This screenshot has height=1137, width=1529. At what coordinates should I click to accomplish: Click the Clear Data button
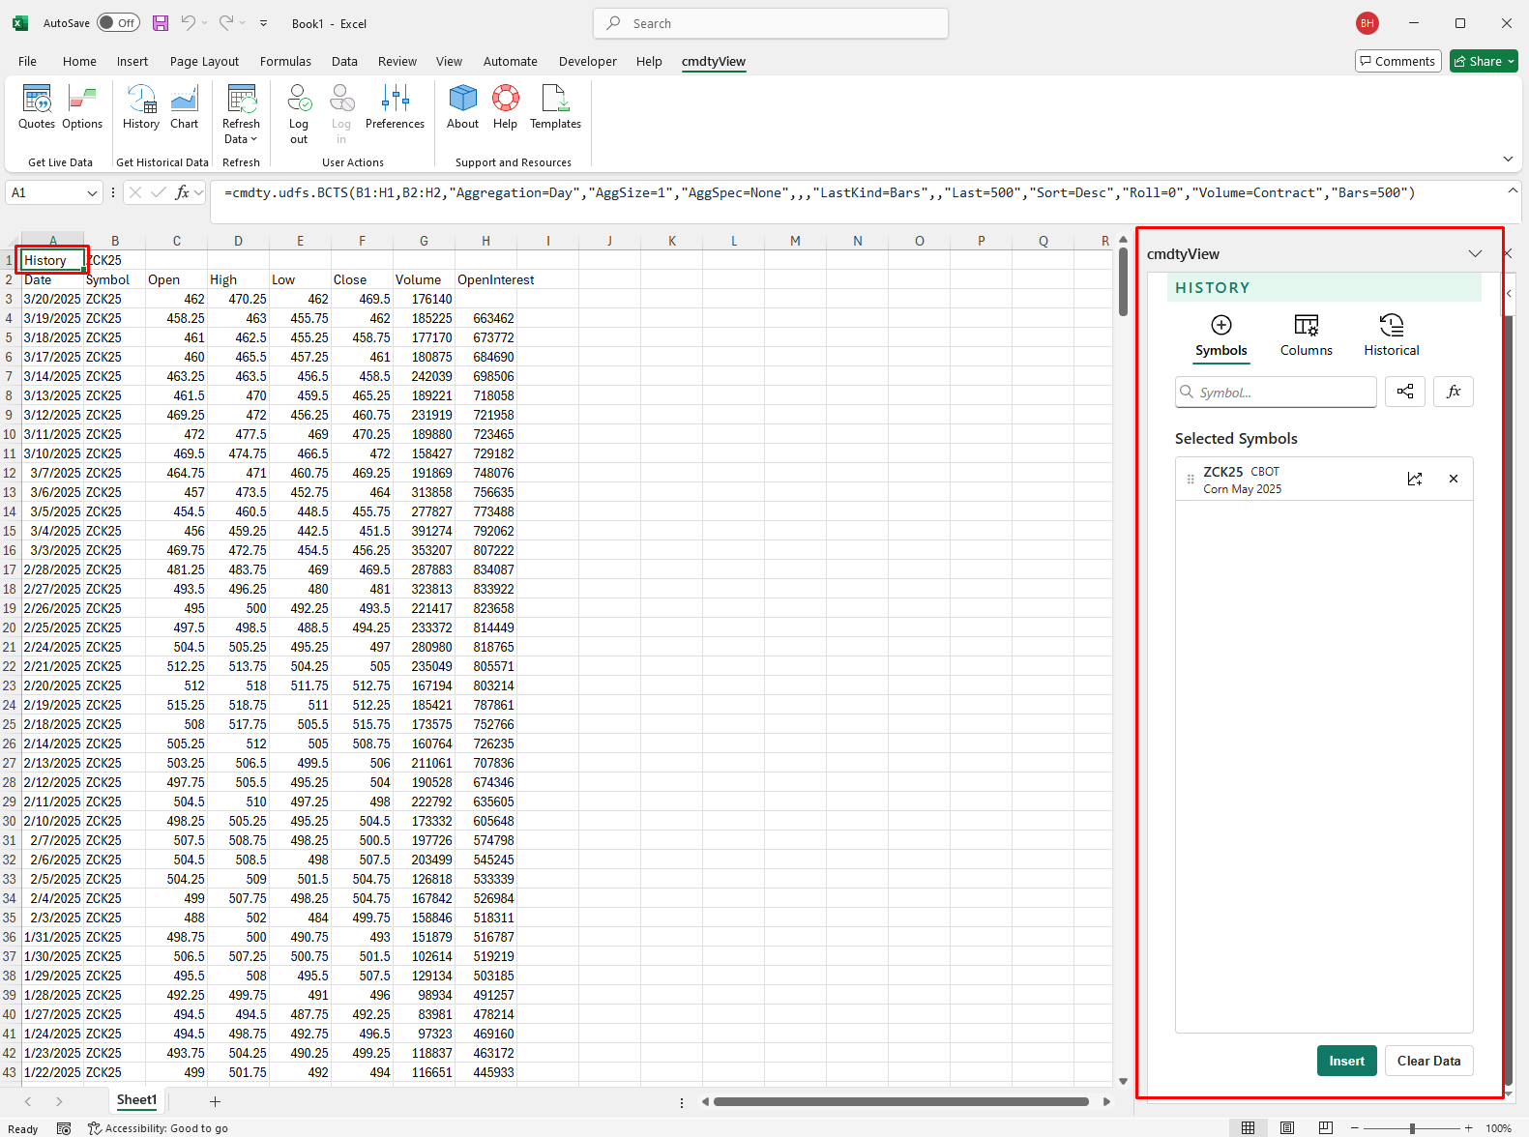point(1428,1061)
